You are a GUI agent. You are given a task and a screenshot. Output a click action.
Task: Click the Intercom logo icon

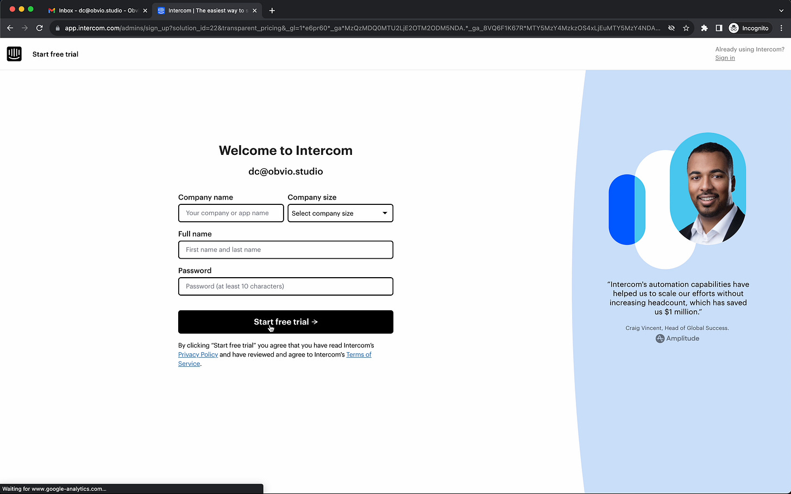coord(14,54)
